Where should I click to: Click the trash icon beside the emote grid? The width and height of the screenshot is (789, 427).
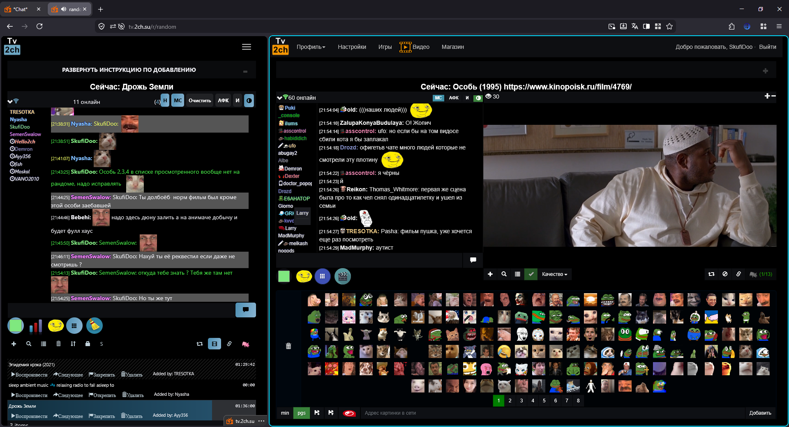tap(288, 346)
